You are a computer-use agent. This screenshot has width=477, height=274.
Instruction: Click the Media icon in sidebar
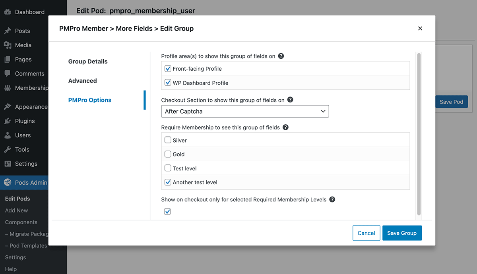8,45
